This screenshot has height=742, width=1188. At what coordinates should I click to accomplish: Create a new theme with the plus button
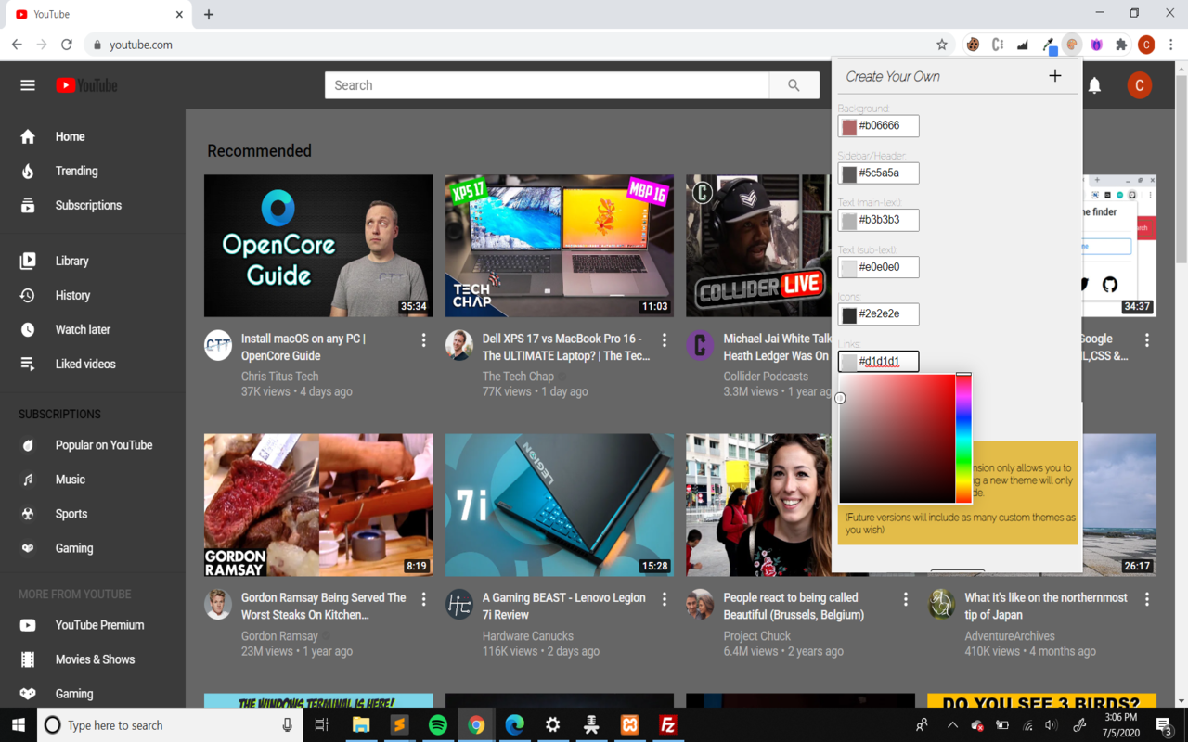pyautogui.click(x=1055, y=76)
